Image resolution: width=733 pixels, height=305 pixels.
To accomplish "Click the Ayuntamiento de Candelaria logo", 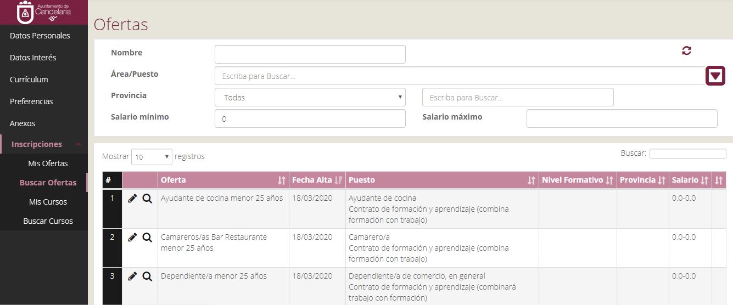I will 44,12.
